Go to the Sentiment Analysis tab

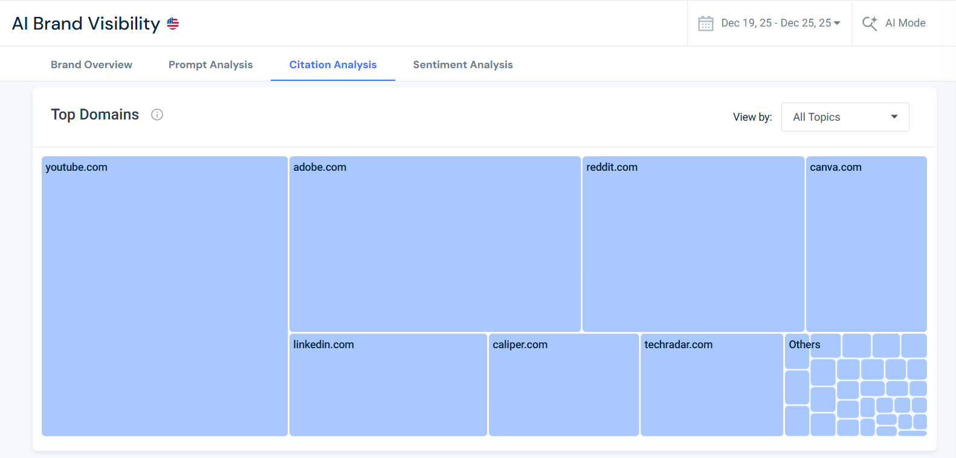pyautogui.click(x=463, y=65)
